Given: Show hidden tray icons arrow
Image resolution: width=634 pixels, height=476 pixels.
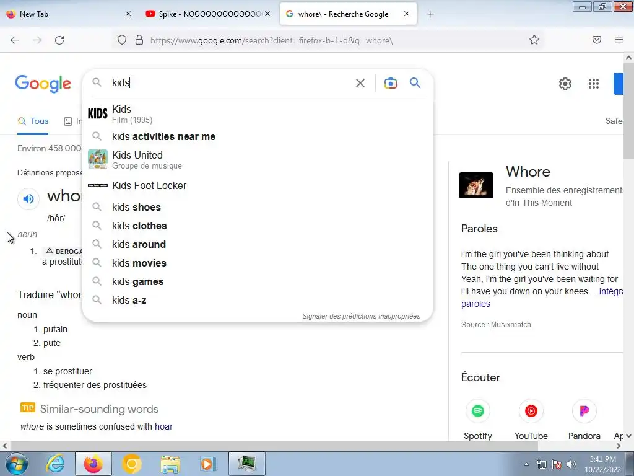Looking at the screenshot, I should (526, 464).
